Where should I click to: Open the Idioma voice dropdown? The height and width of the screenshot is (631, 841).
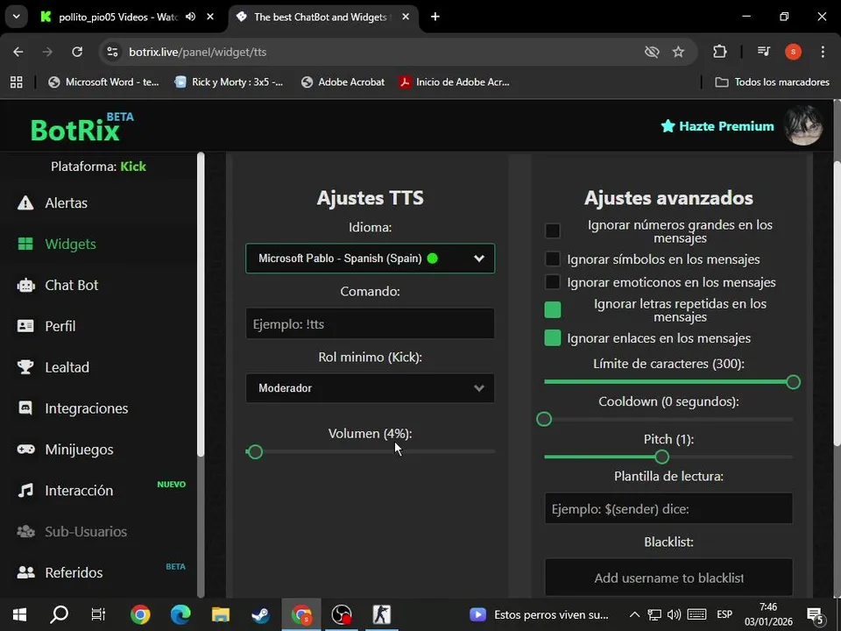pyautogui.click(x=370, y=258)
